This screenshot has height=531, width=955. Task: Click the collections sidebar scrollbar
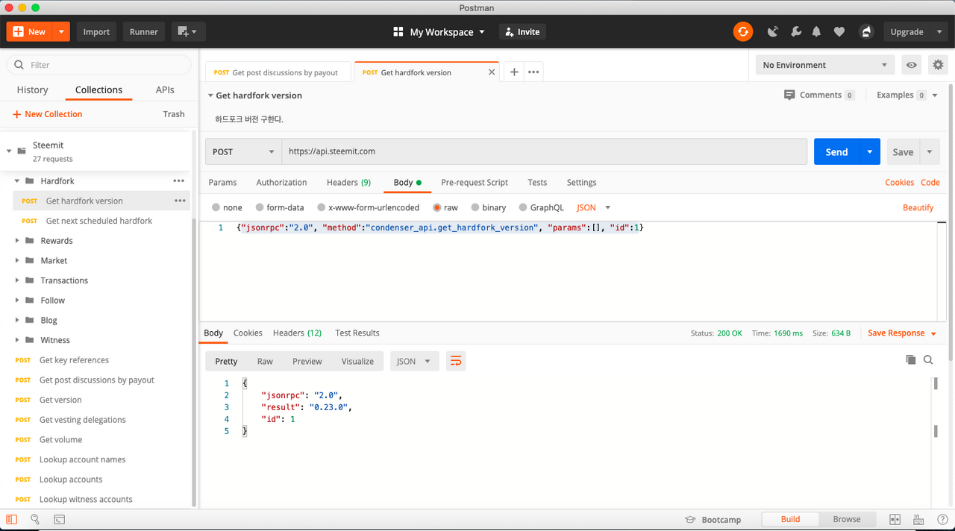195,364
